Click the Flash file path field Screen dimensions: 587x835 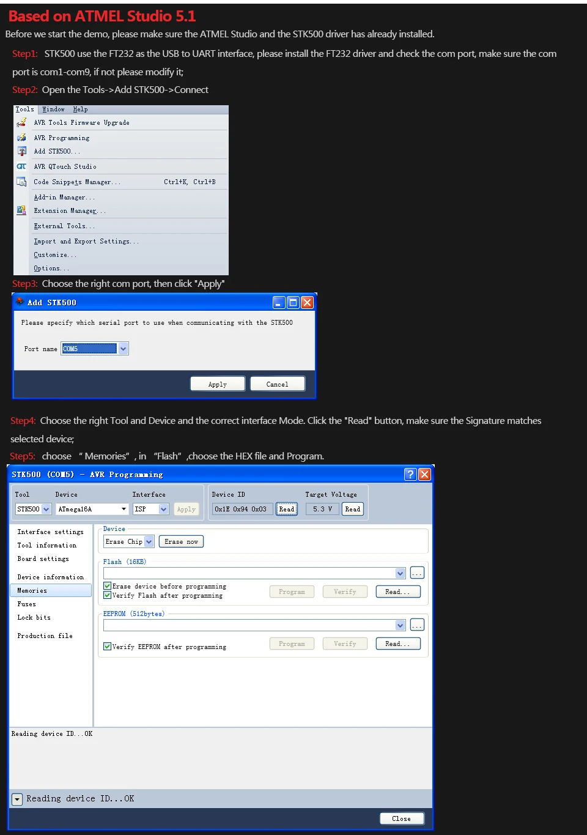[254, 573]
